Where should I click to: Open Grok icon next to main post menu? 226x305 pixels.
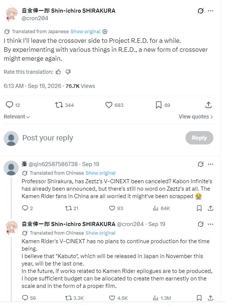pos(200,11)
